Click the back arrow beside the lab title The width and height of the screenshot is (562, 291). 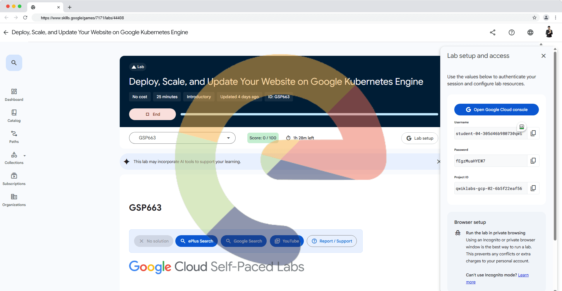coord(6,32)
